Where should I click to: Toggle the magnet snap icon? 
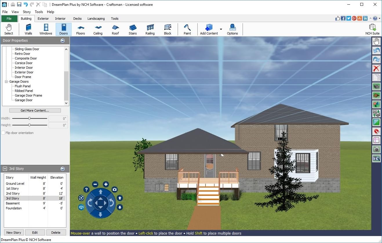point(376,131)
